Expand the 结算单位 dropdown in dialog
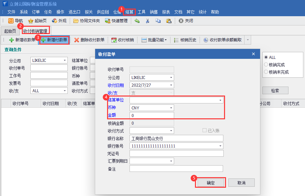Viewport: 305px width, 196px height. pyautogui.click(x=220, y=100)
